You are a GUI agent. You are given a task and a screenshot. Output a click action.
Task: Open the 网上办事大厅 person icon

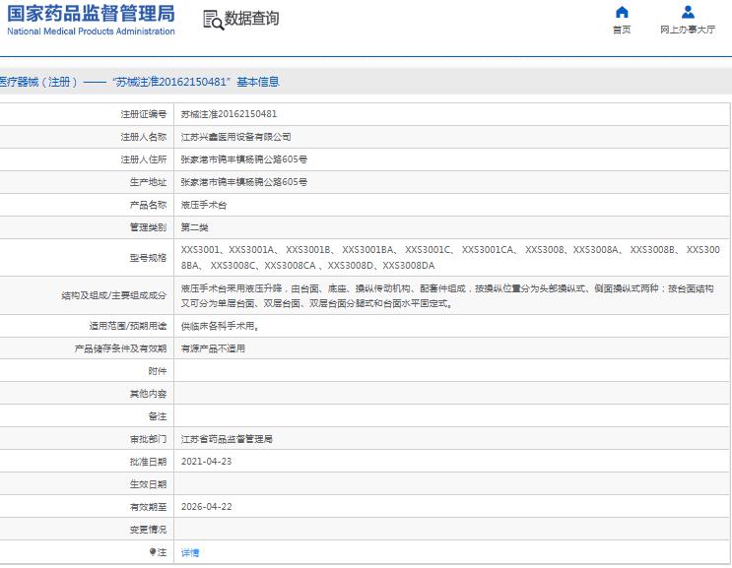[688, 13]
